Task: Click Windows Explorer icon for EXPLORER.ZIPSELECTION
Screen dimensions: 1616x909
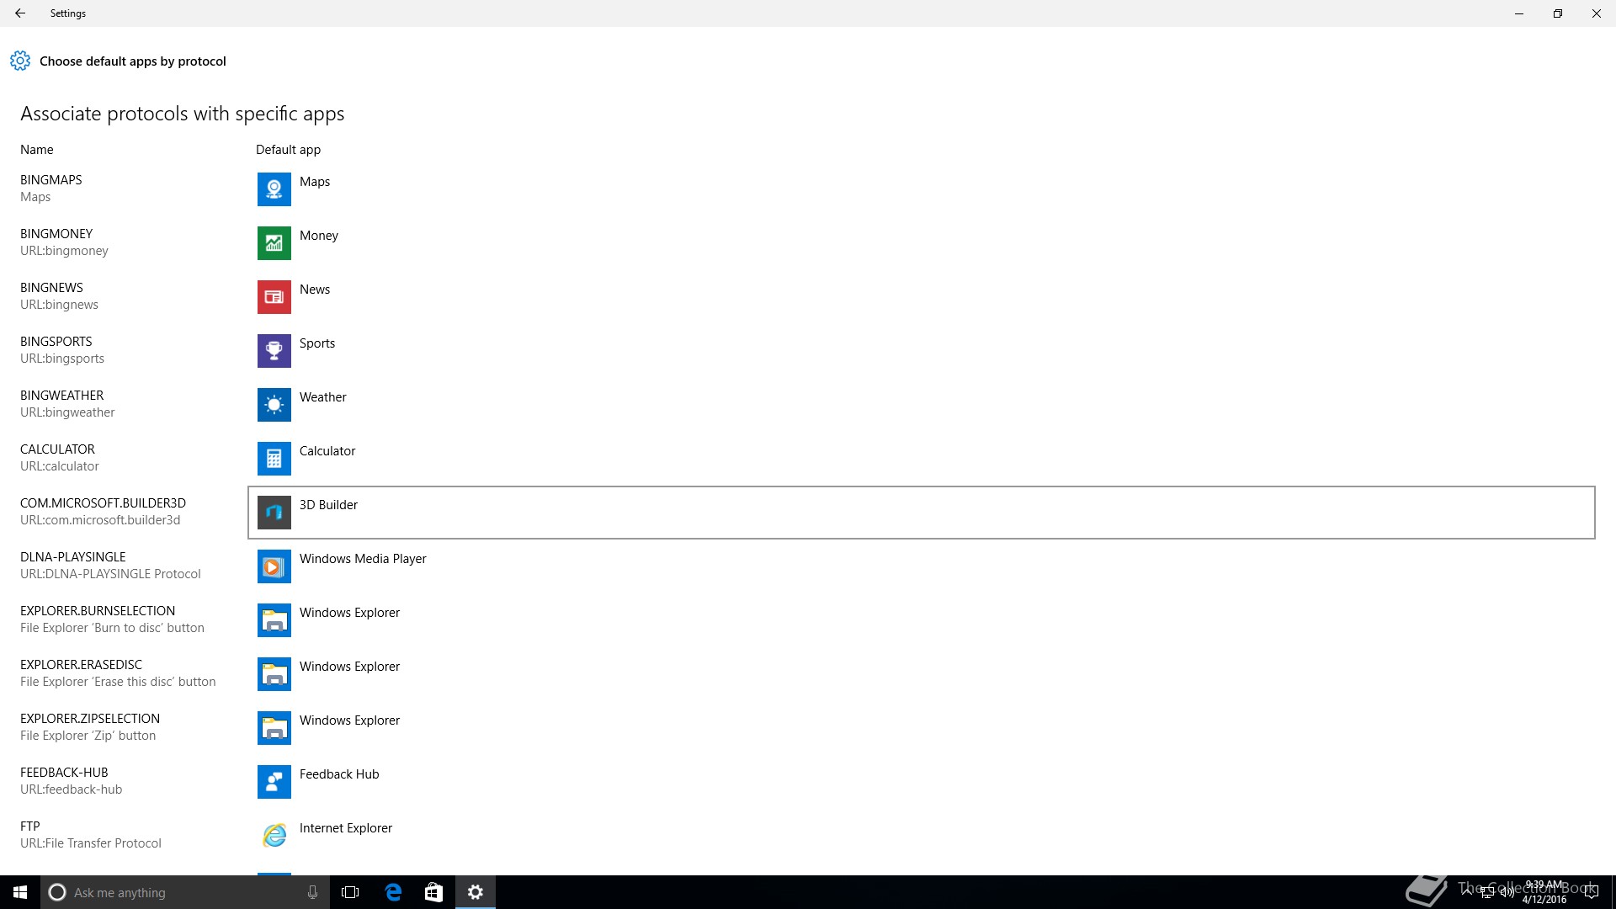Action: click(x=274, y=728)
